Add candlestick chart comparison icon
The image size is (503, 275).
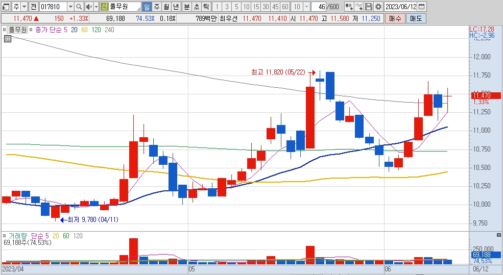point(349,7)
